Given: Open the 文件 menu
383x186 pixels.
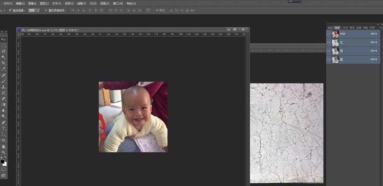Looking at the screenshot, I should pyautogui.click(x=8, y=3).
